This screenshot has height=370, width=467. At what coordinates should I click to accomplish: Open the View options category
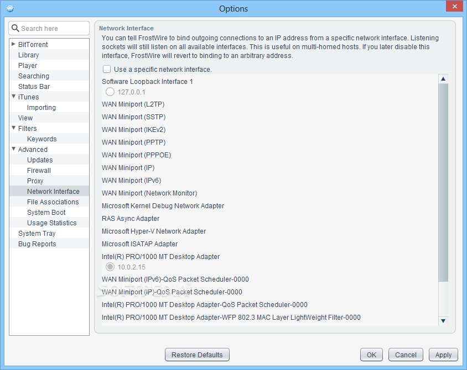(25, 118)
